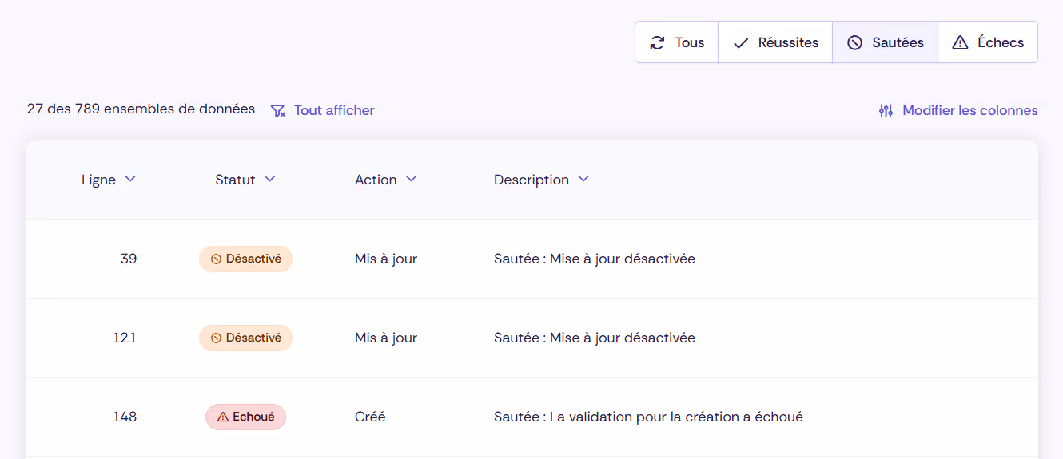Click Créé action in row 148
Viewport: 1063px width, 459px height.
(370, 417)
